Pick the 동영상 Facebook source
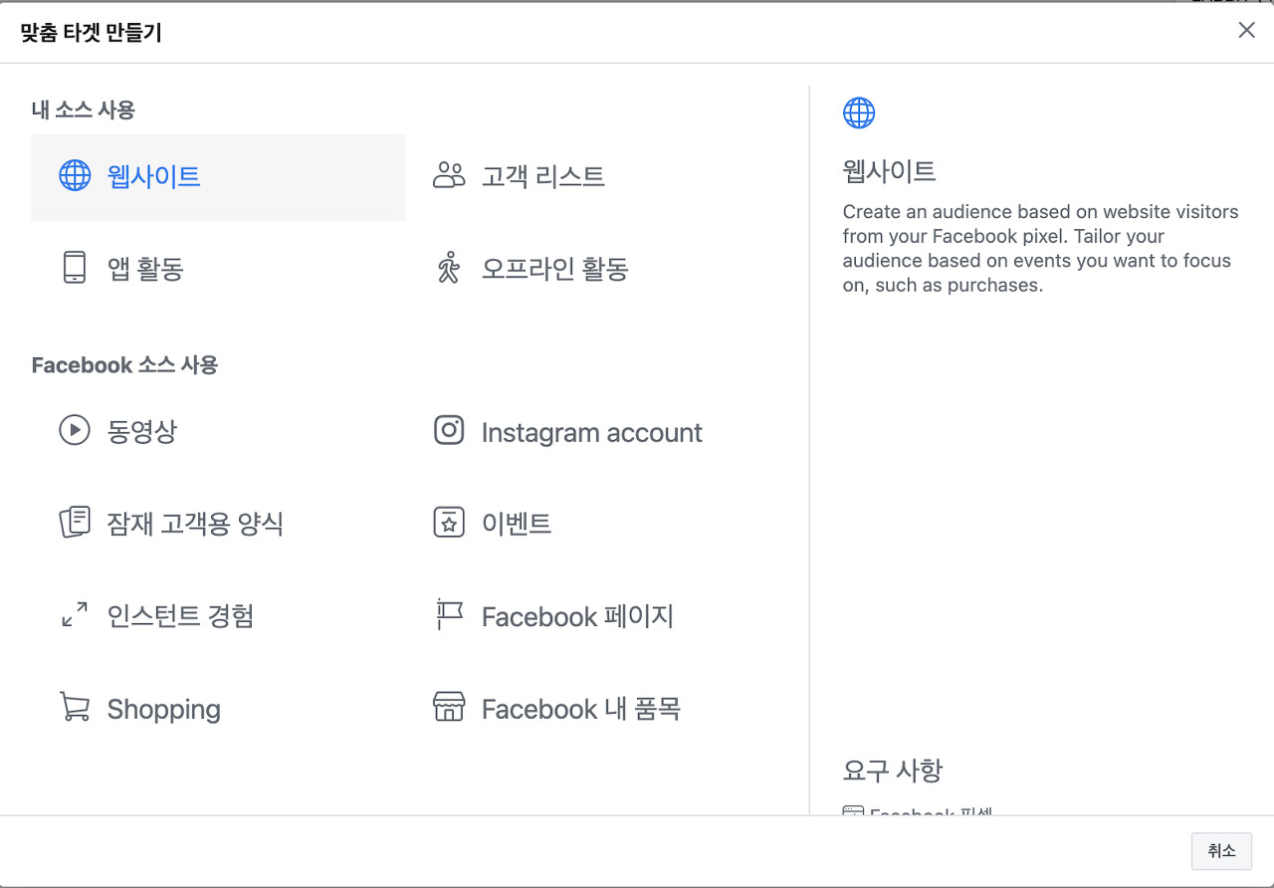The width and height of the screenshot is (1274, 888). coord(219,432)
